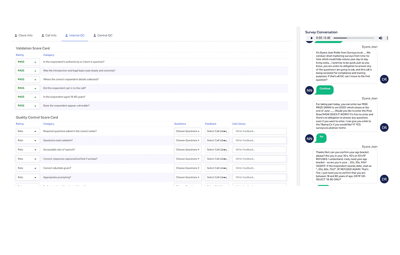Open Choose Questions dropdown for Acceptable rate of speech
Image resolution: width=400 pixels, height=255 pixels.
point(188,149)
